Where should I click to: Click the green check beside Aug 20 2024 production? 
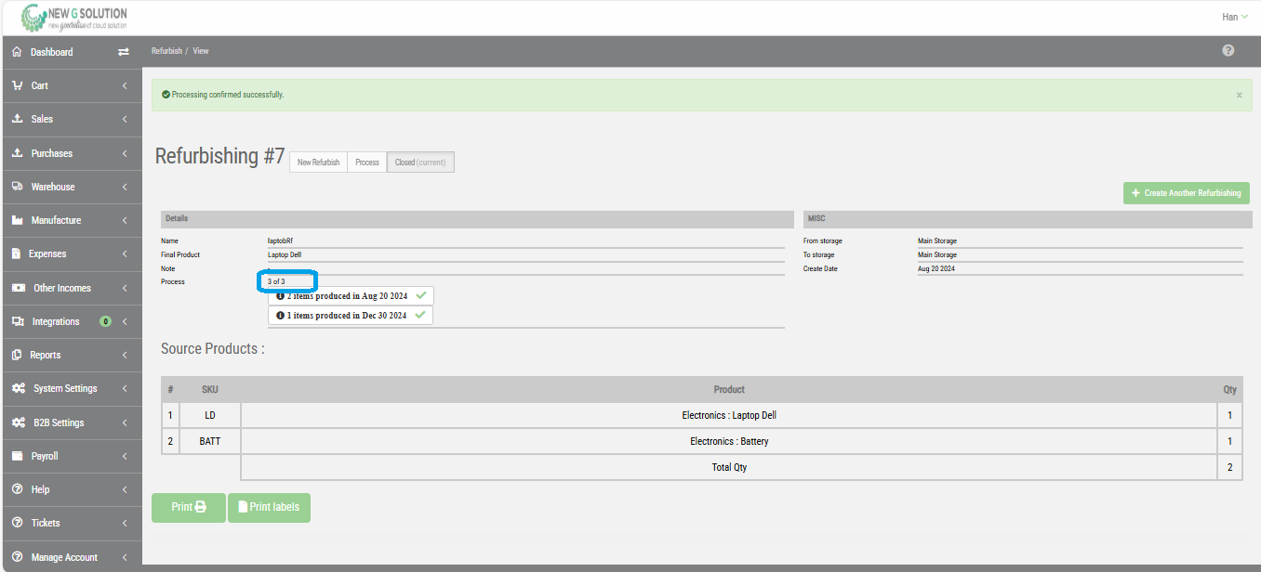pyautogui.click(x=421, y=295)
